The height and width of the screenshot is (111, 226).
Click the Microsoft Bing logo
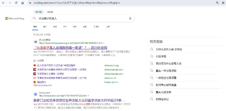15,18
